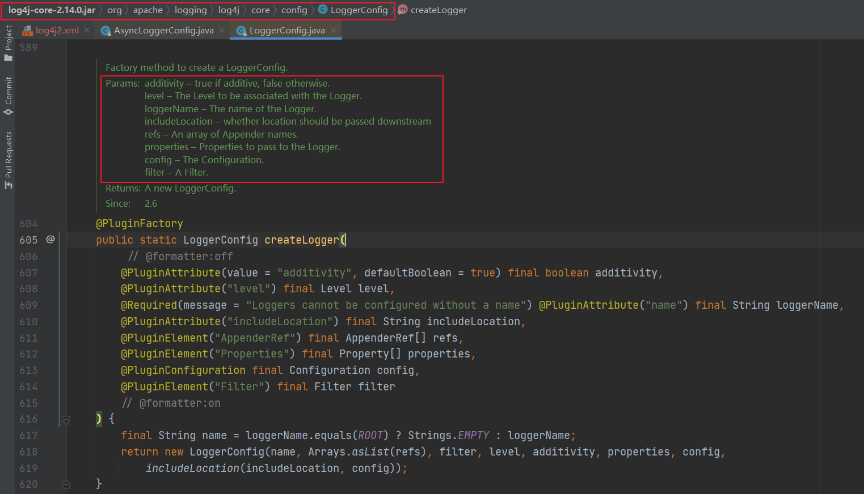Switch to the AsyncLoggerConfig.java tab

pyautogui.click(x=163, y=31)
